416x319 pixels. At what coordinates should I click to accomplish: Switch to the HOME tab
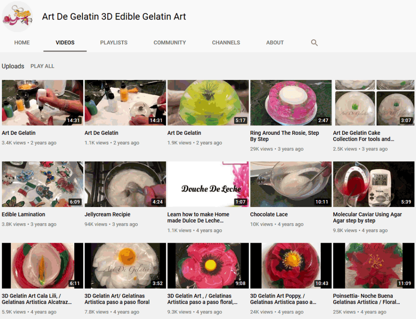pos(22,42)
